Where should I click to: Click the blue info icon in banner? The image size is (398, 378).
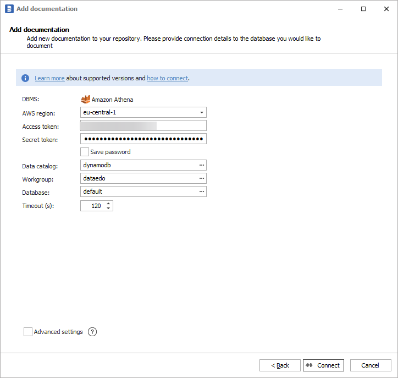25,78
